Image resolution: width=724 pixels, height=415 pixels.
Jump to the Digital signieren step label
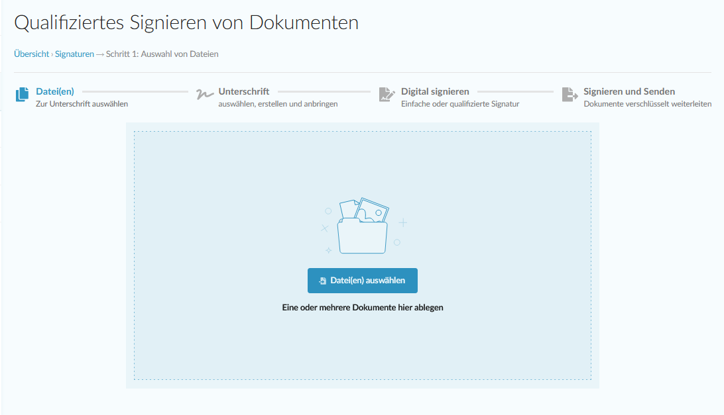tap(435, 91)
